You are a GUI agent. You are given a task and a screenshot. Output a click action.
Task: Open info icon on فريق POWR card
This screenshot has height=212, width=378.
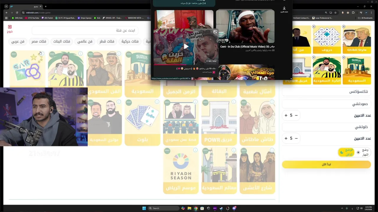(x=234, y=102)
